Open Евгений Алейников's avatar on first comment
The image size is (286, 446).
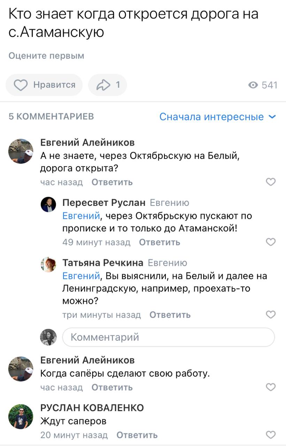click(21, 151)
